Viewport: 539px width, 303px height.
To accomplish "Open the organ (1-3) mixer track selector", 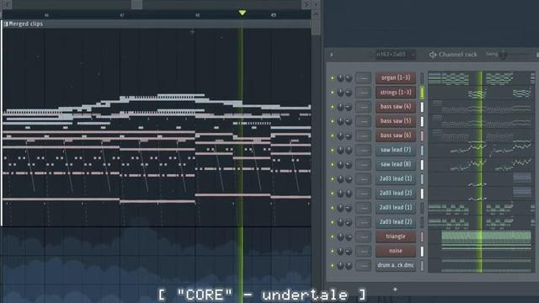I will [x=363, y=78].
